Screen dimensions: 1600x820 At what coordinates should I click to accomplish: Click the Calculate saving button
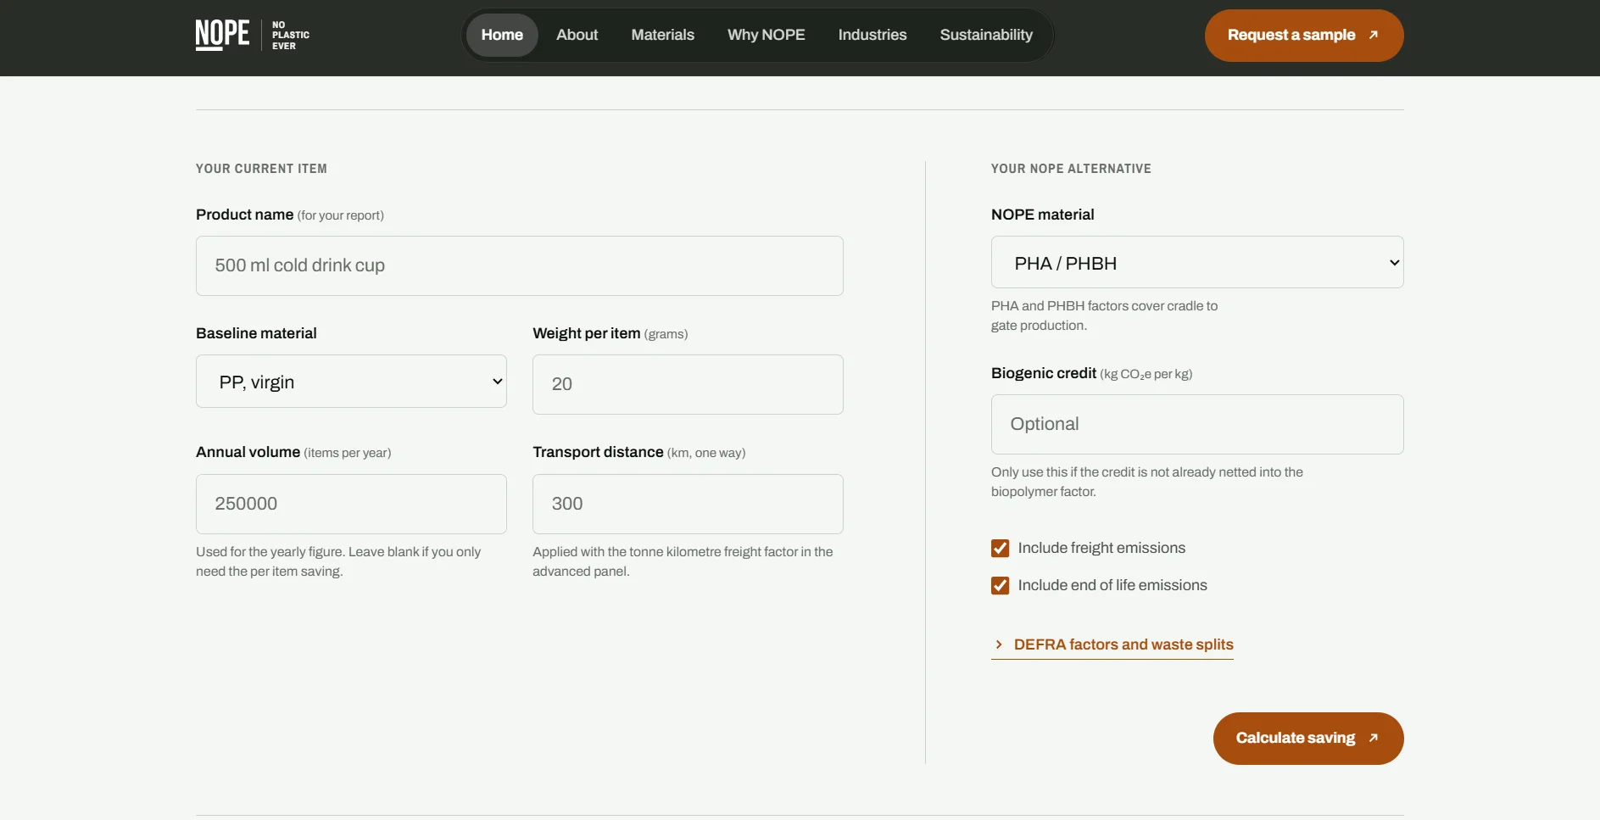(x=1308, y=739)
